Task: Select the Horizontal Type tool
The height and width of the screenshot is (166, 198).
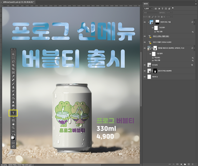Action: click(x=13, y=113)
